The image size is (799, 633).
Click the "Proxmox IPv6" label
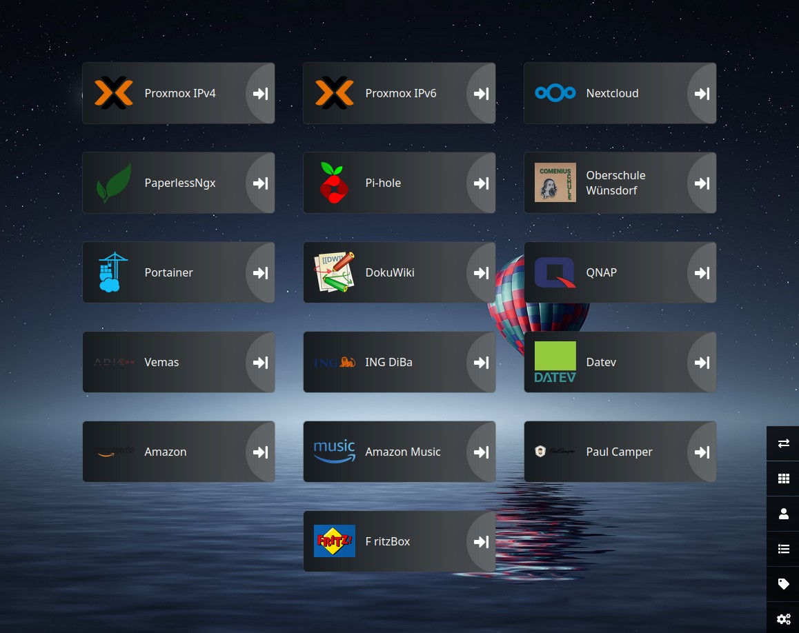click(400, 93)
